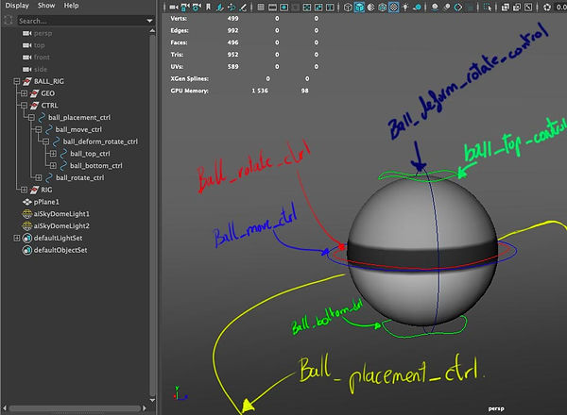Click the Field Chart icon
The image size is (567, 415).
pos(306,7)
